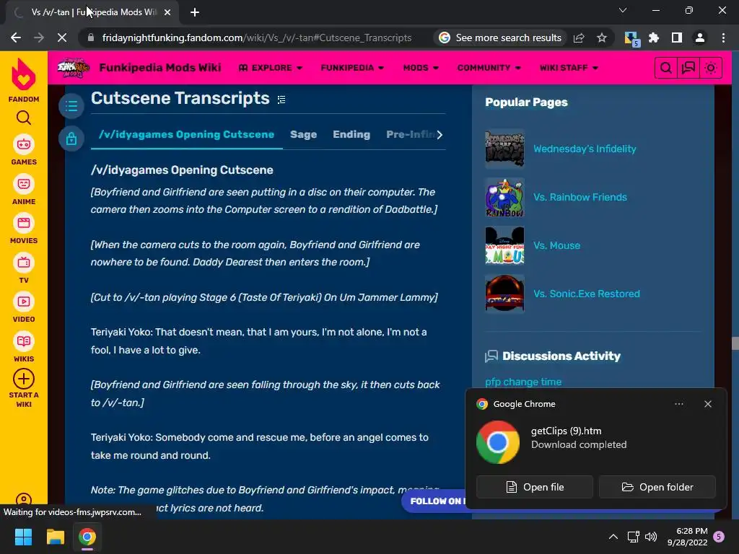Open File Explorer from taskbar
This screenshot has height=554, width=739.
(55, 537)
